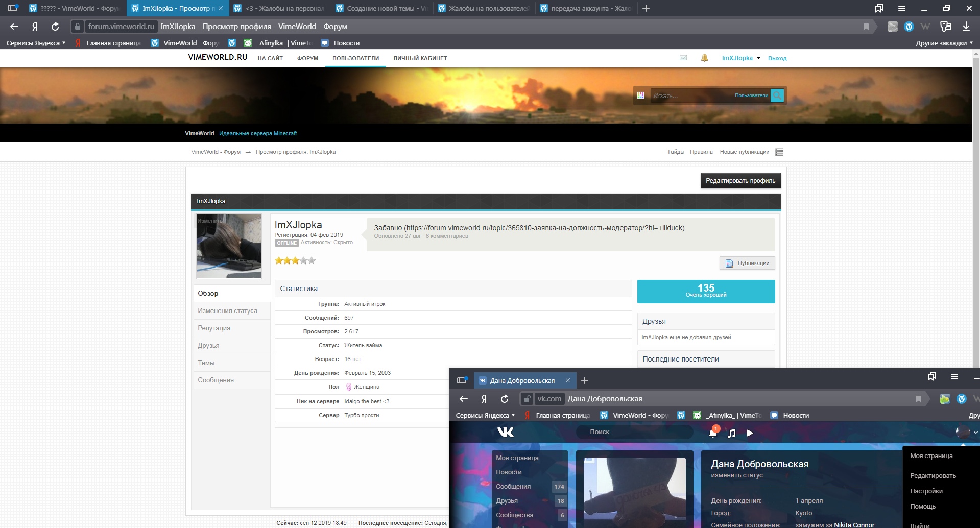Expand Другие закладки dropdown
Screen dimensions: 980x528
(x=944, y=43)
